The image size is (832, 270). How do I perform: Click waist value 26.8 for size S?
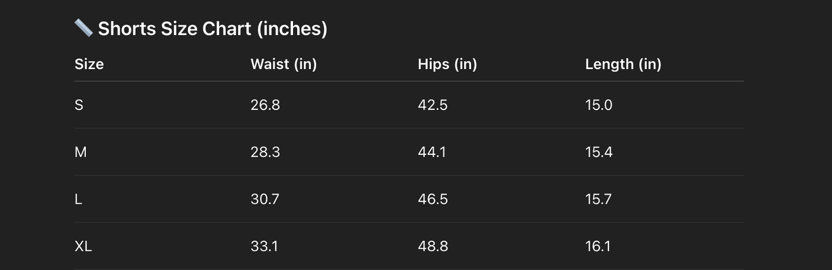click(x=265, y=105)
